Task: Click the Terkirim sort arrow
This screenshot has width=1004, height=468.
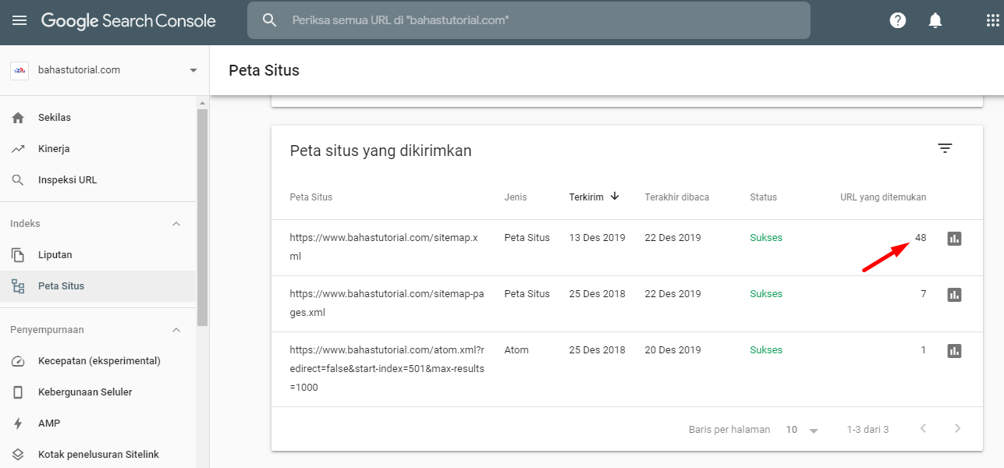Action: [x=615, y=197]
